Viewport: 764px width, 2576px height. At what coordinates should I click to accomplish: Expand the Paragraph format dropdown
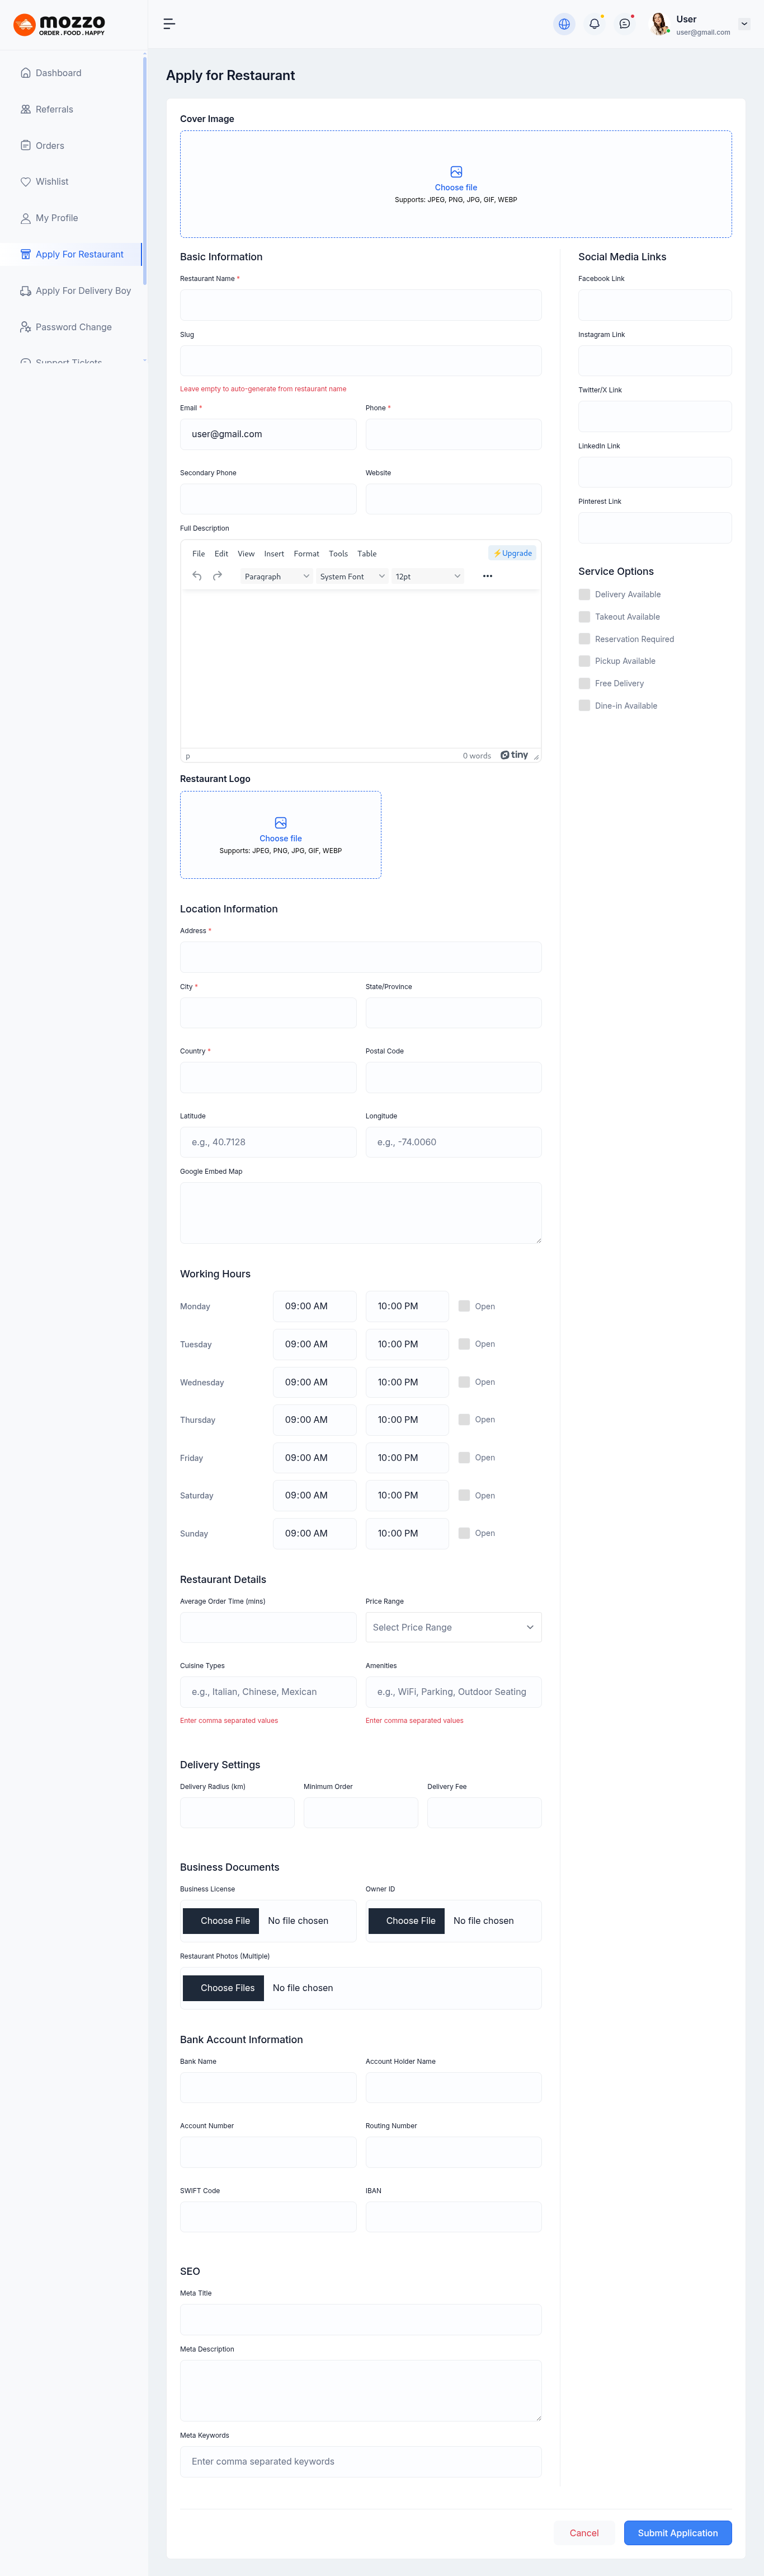coord(277,577)
